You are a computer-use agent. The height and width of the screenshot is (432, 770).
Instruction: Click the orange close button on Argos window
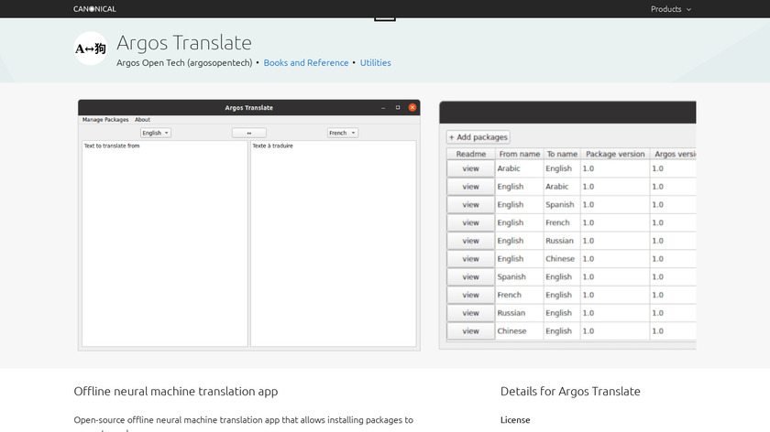412,108
